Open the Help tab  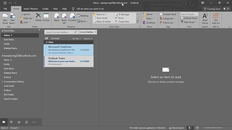(x=65, y=9)
